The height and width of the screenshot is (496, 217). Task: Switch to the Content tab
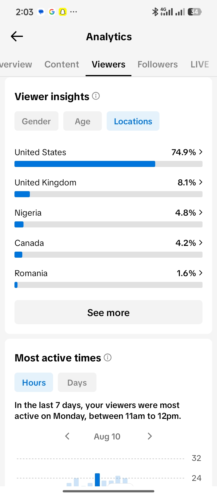pyautogui.click(x=62, y=64)
